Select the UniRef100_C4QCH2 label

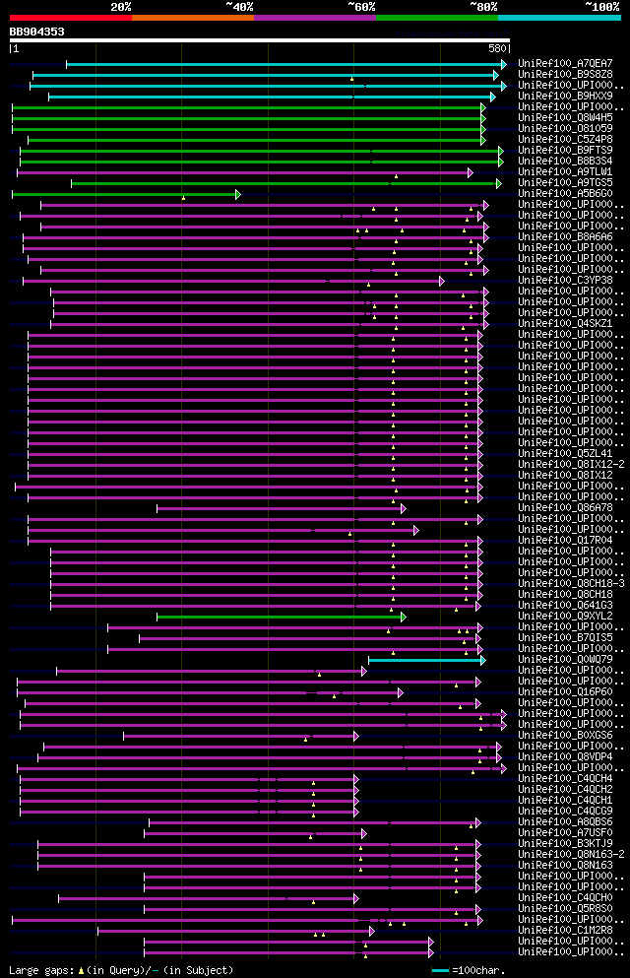(x=565, y=789)
